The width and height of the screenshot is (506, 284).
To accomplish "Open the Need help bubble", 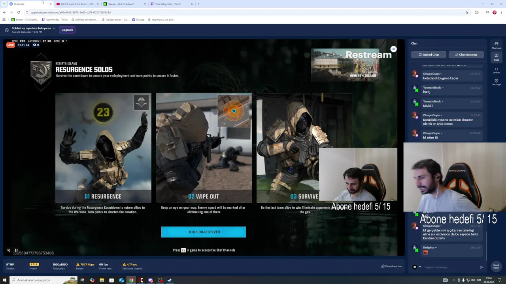I will pyautogui.click(x=496, y=266).
